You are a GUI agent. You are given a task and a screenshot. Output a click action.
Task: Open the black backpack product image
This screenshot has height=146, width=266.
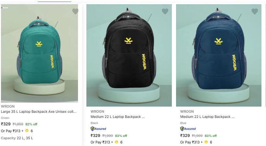[x=129, y=55]
